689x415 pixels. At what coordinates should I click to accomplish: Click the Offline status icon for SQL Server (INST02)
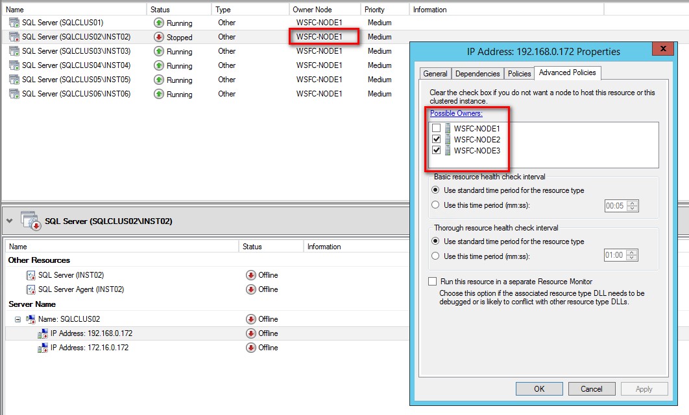point(251,275)
